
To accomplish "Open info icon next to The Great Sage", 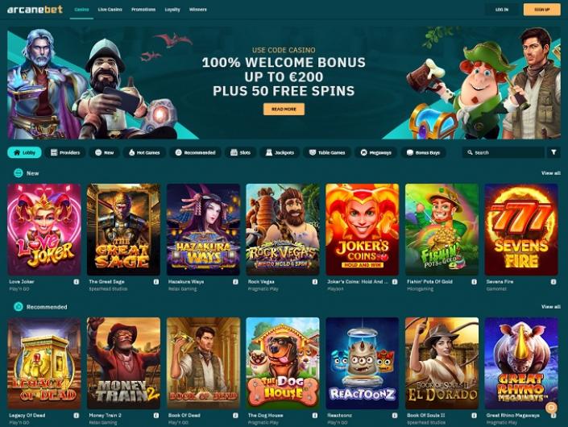I will pos(156,282).
